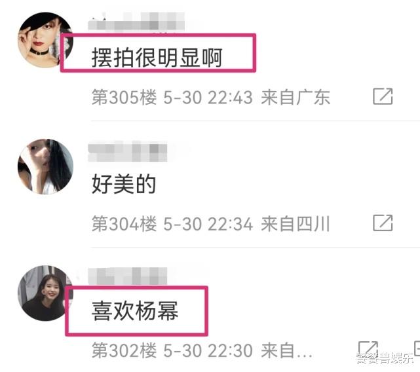Screen dimensions: 420x372
Task: Select the comment text 喜欢杨幂
Action: coord(135,310)
